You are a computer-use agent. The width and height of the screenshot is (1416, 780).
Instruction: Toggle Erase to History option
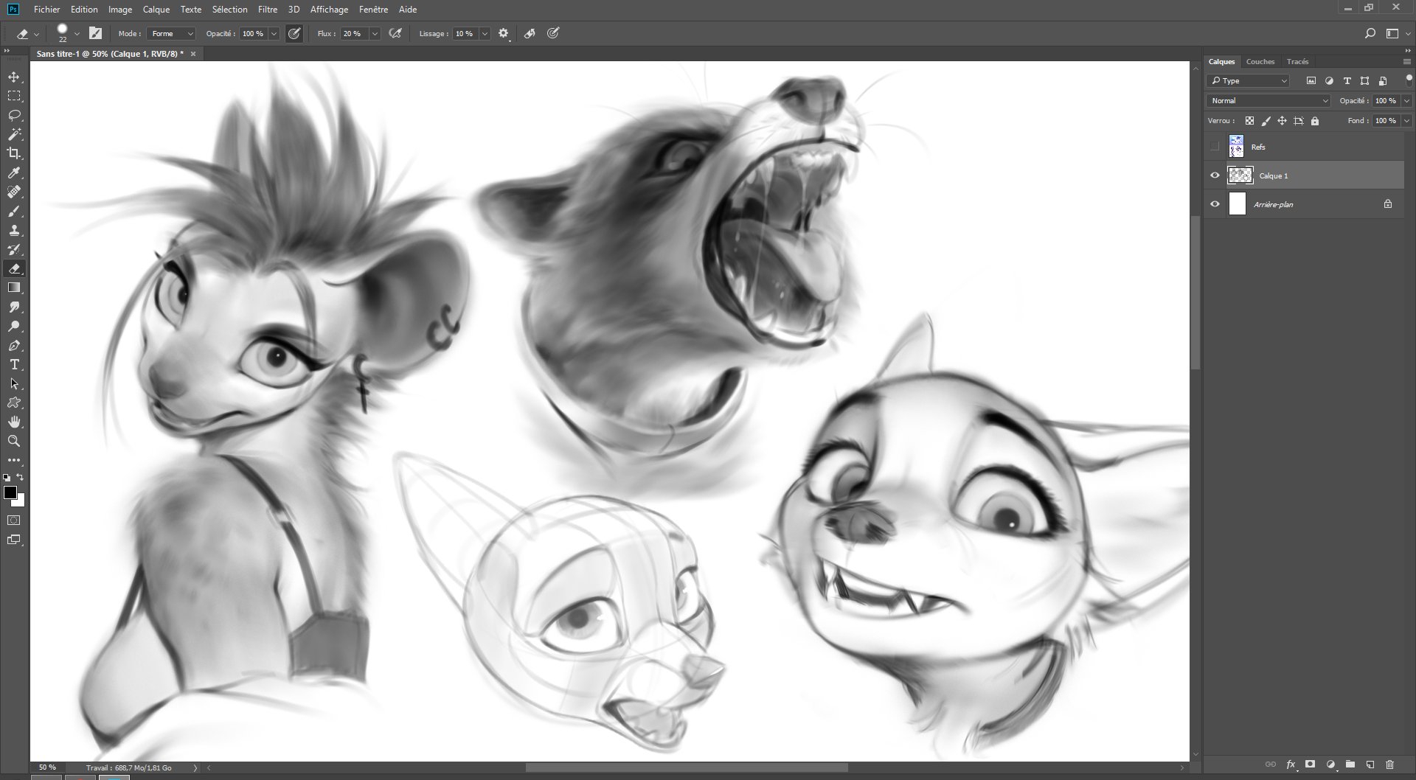point(530,33)
